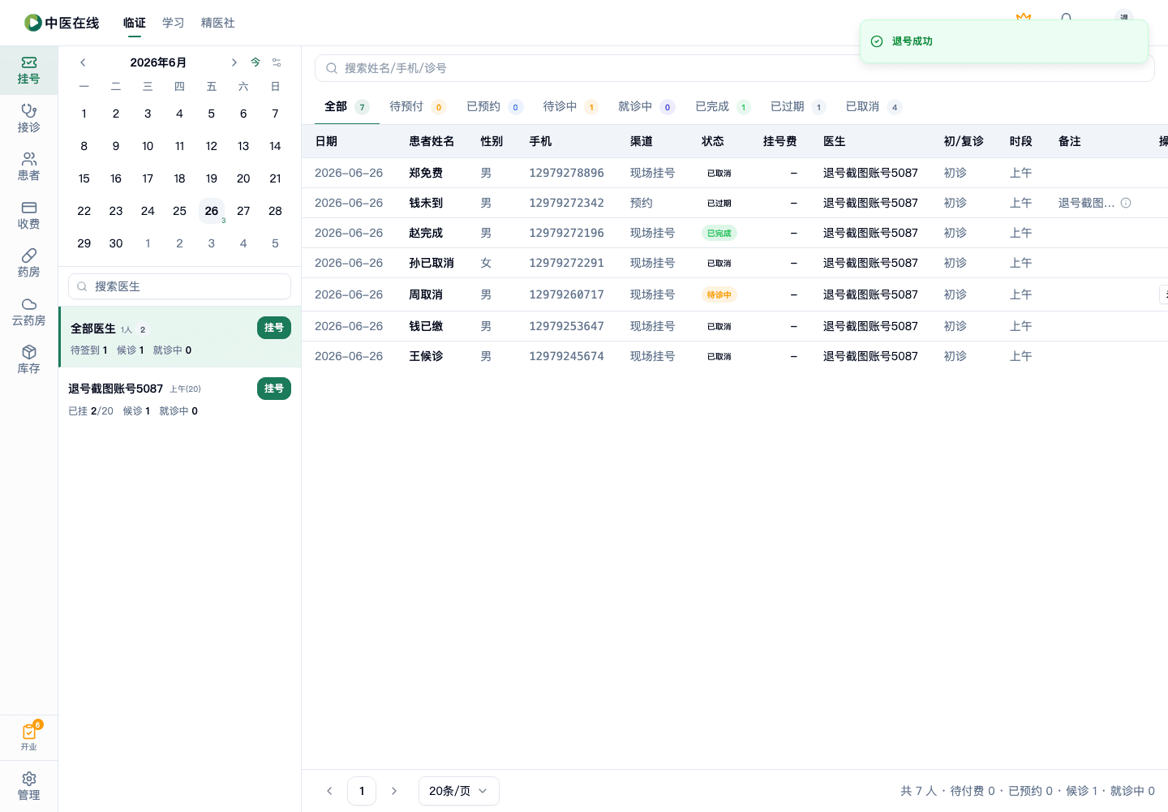The width and height of the screenshot is (1168, 812).
Task: Click the user avatar at top right
Action: pos(1124,16)
